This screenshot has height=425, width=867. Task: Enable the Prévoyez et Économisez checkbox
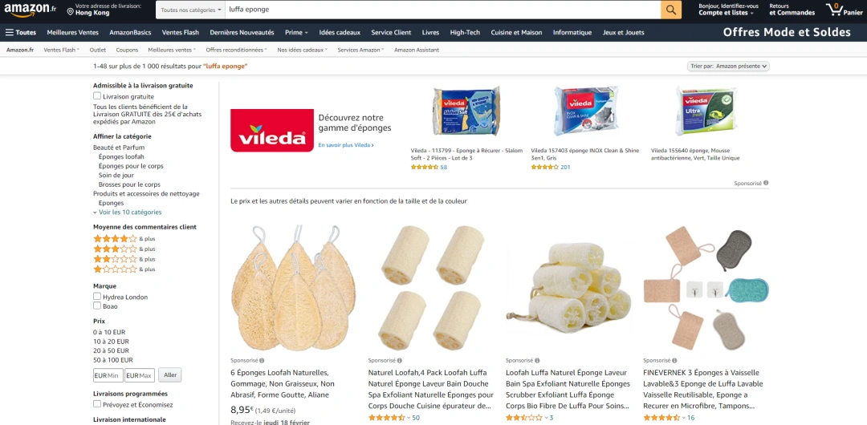[x=97, y=404]
